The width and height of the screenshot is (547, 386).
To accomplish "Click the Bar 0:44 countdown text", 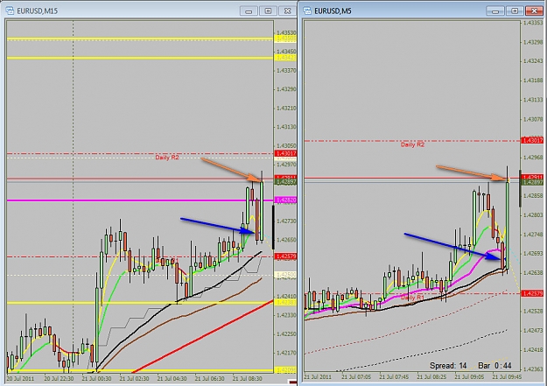I will tap(494, 365).
